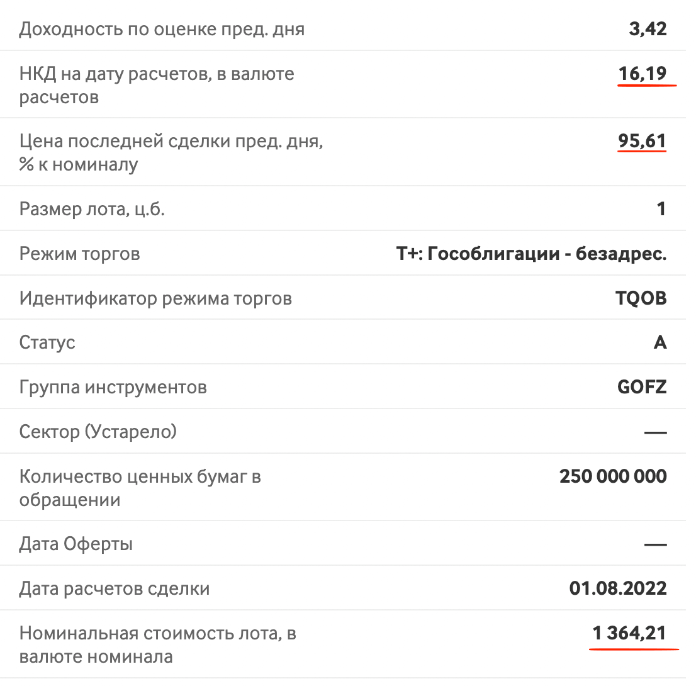Click the yield value 3,42
The image size is (696, 686).
pyautogui.click(x=648, y=29)
